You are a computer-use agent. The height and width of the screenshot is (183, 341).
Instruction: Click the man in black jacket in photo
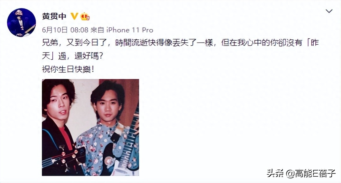[x=58, y=128]
